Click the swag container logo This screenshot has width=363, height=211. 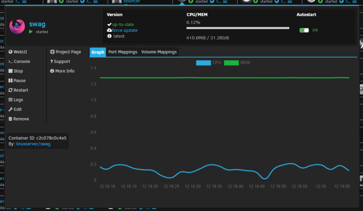(17, 27)
